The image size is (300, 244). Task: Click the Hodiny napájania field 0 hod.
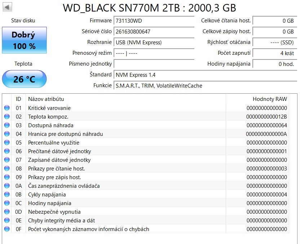(275, 64)
